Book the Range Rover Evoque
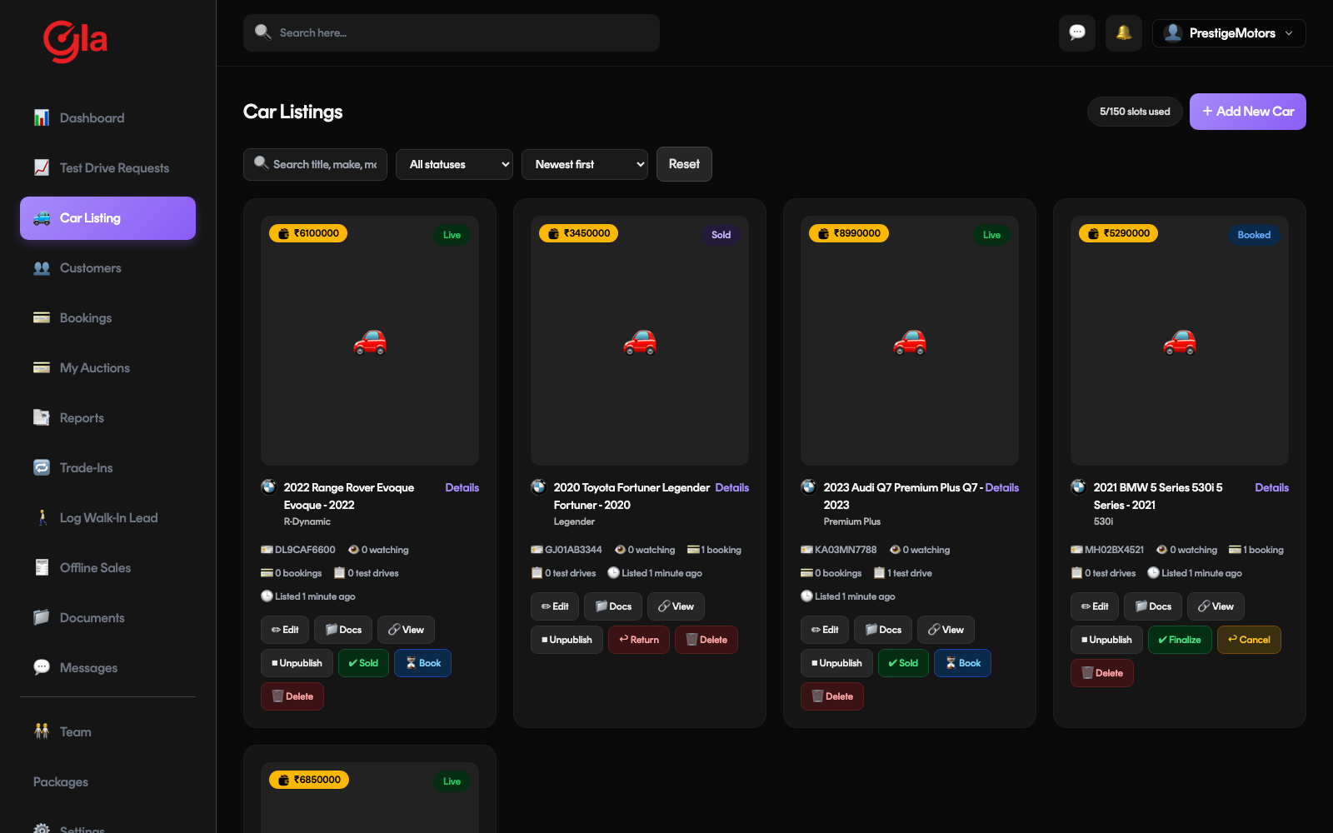Image resolution: width=1333 pixels, height=833 pixels. (x=422, y=663)
